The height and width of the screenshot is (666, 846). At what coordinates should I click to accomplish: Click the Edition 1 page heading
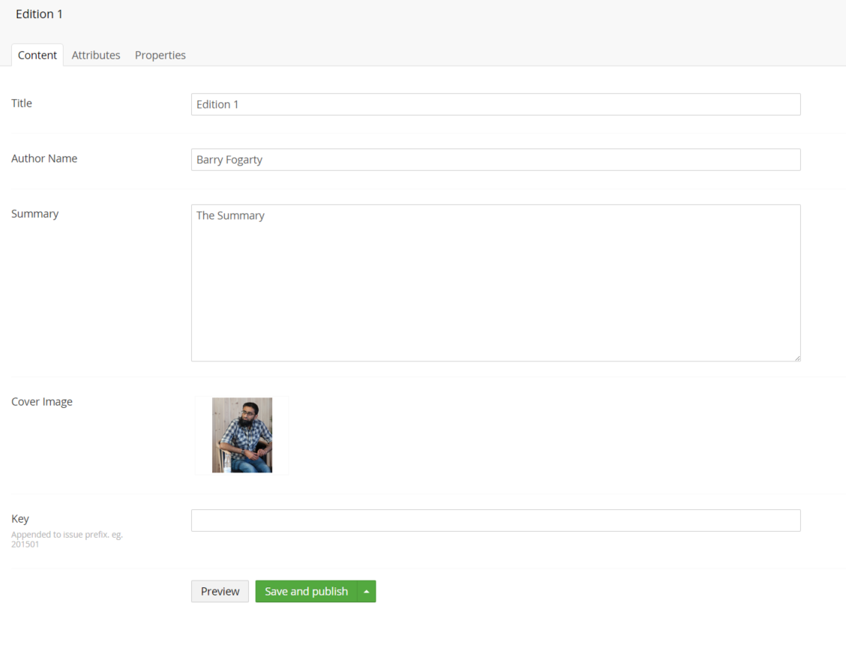[39, 14]
